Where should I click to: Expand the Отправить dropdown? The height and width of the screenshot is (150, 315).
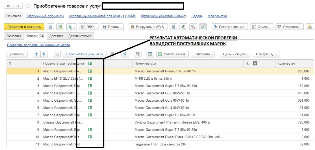click(x=289, y=27)
